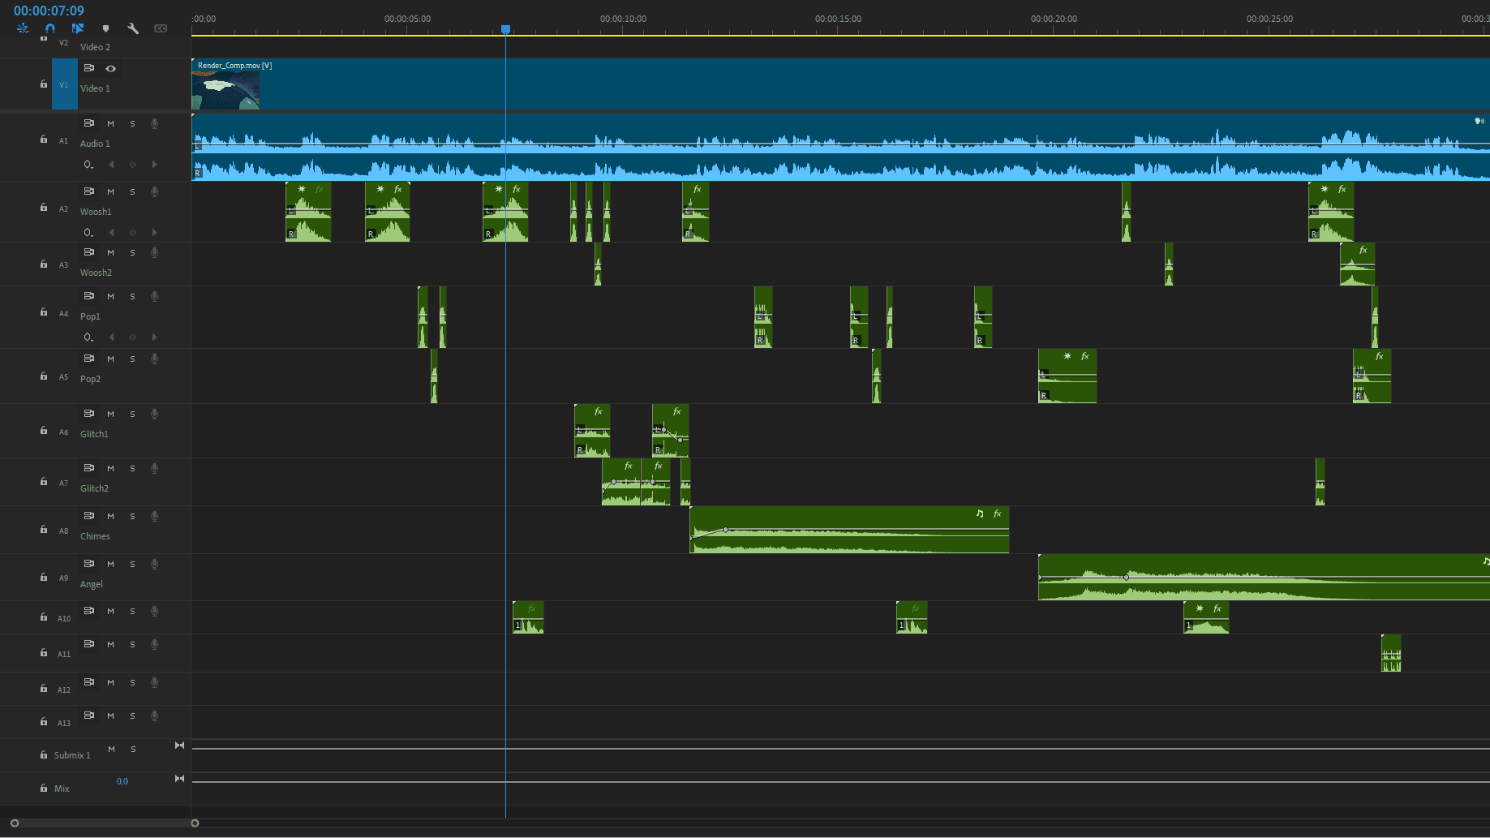
Task: Mute the Angel track
Action: (111, 564)
